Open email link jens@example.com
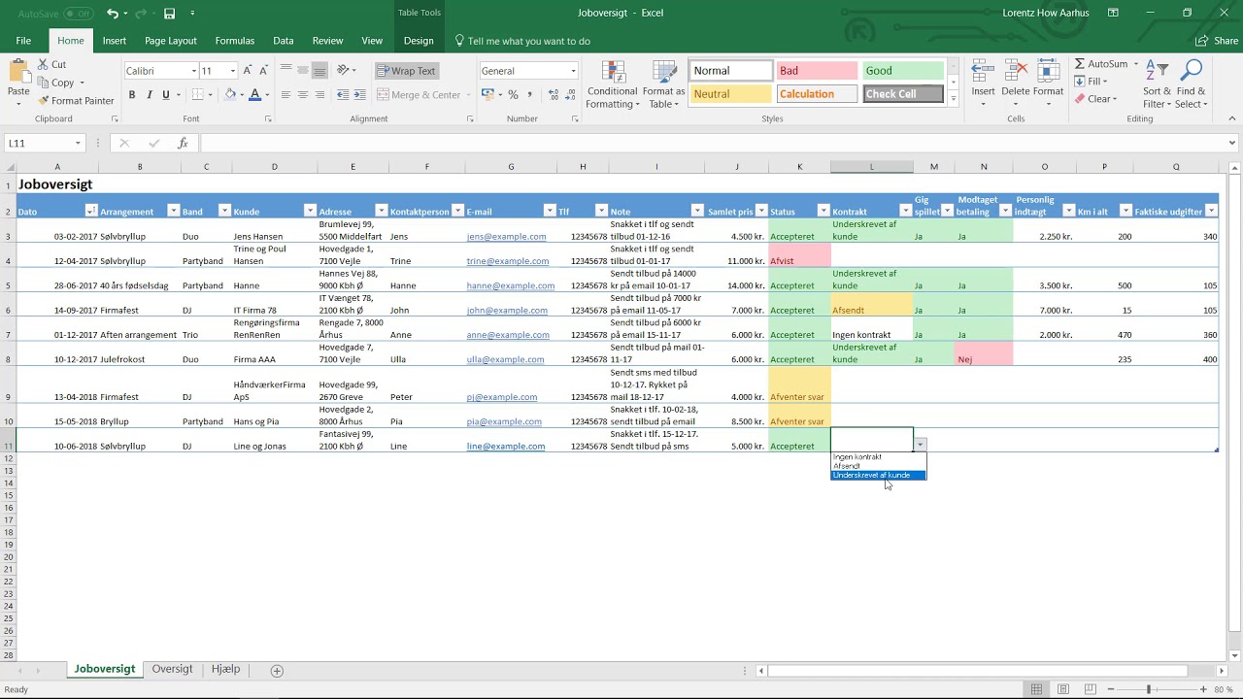1243x699 pixels. tap(506, 237)
